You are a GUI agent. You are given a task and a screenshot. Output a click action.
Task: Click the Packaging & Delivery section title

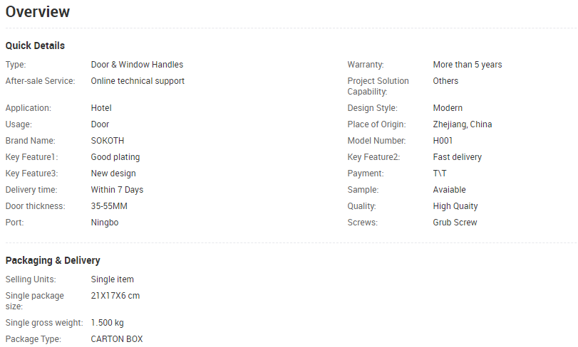[x=53, y=260]
